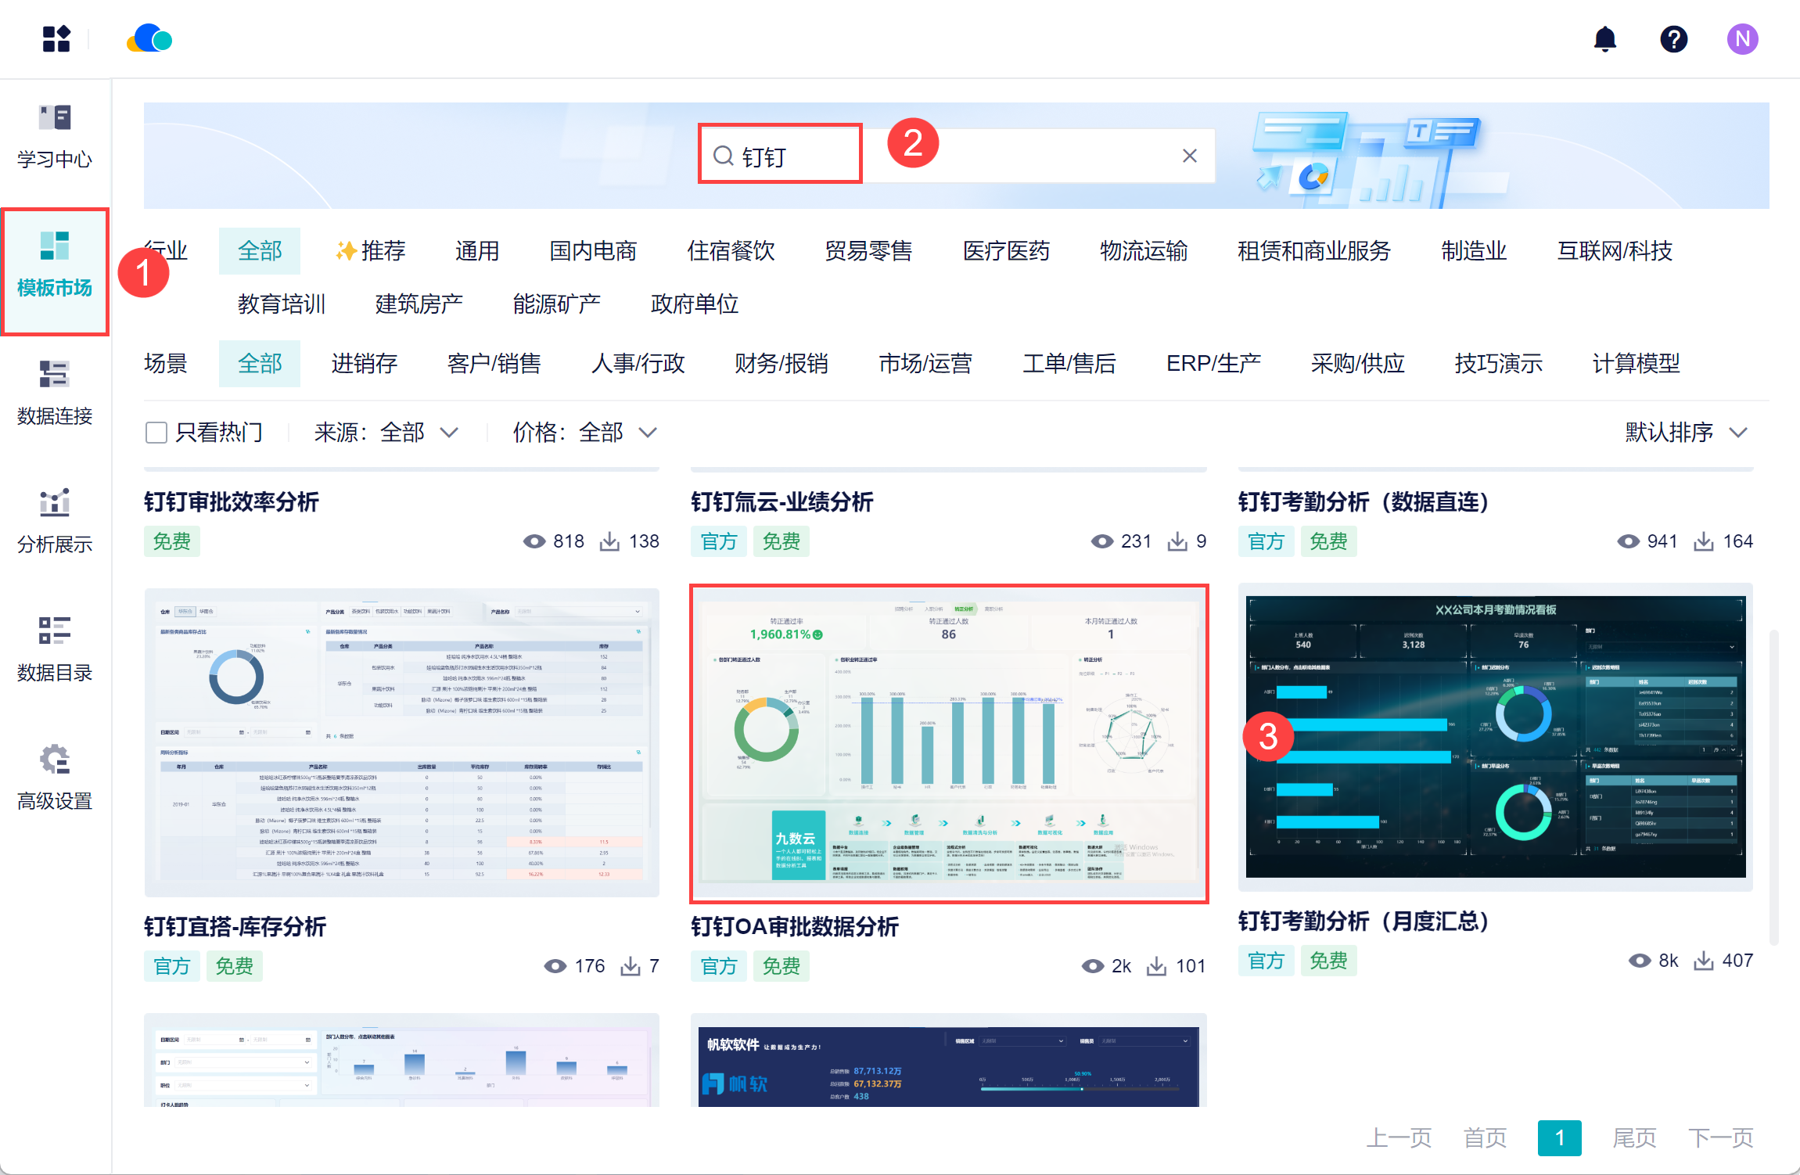
Task: Filter by 制造业 industry
Action: click(x=1474, y=251)
